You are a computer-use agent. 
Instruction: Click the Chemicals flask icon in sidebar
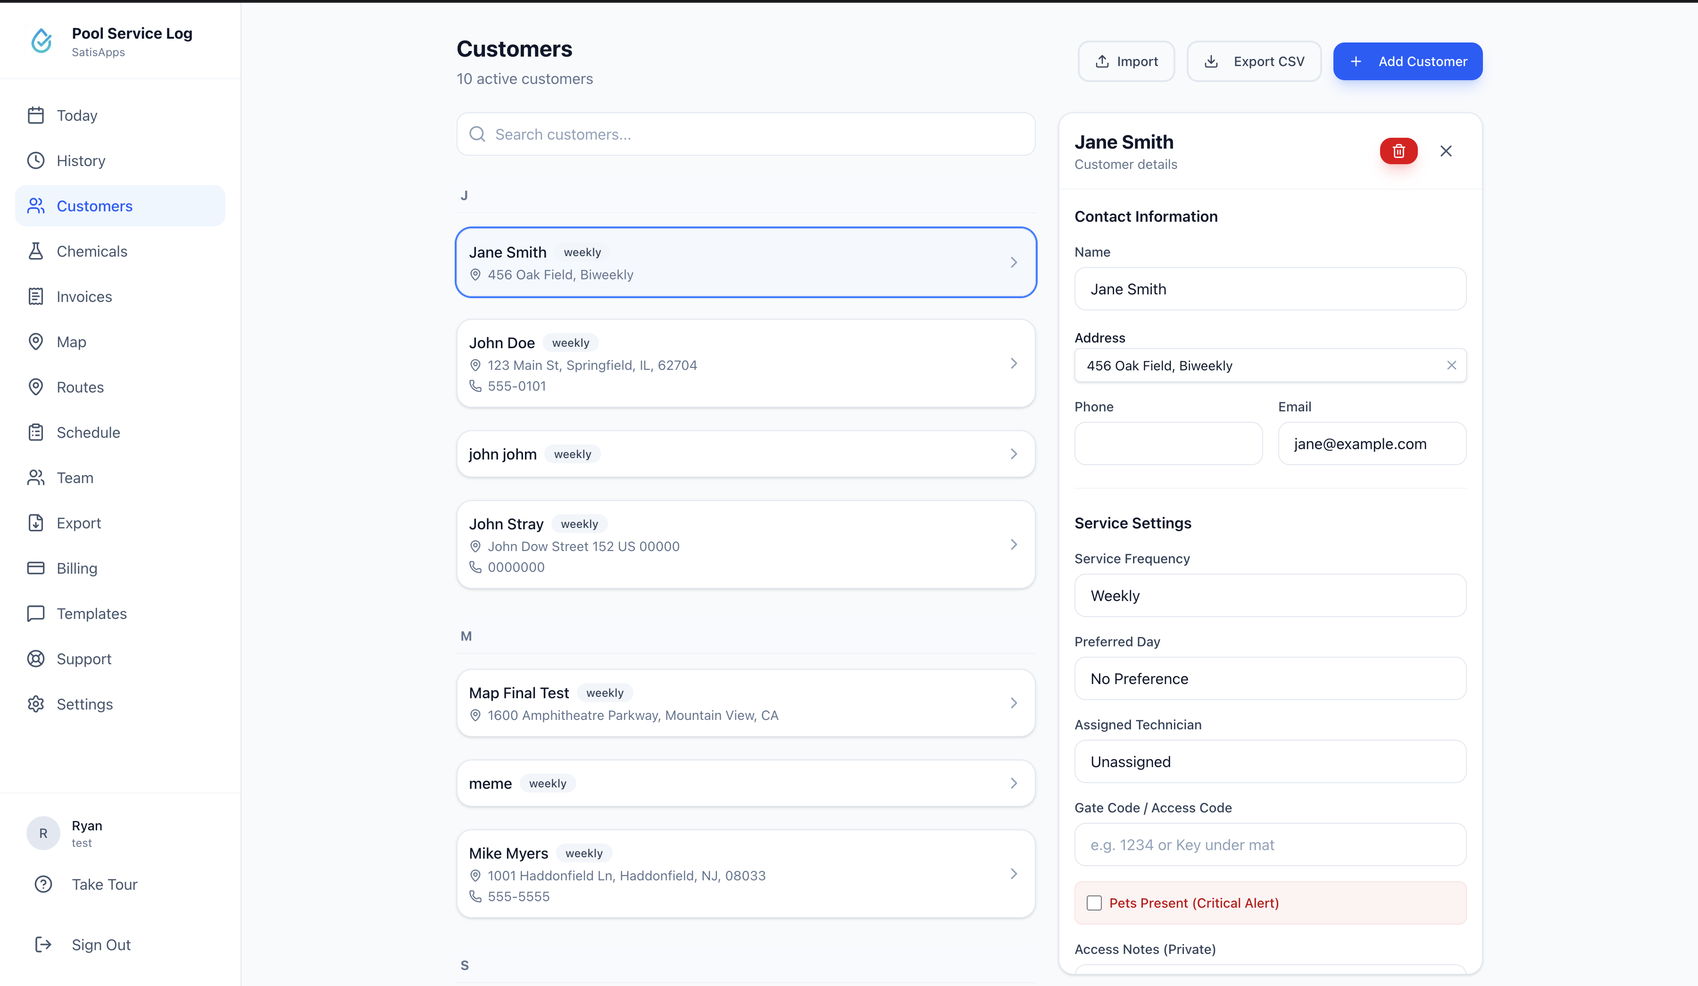pyautogui.click(x=36, y=251)
